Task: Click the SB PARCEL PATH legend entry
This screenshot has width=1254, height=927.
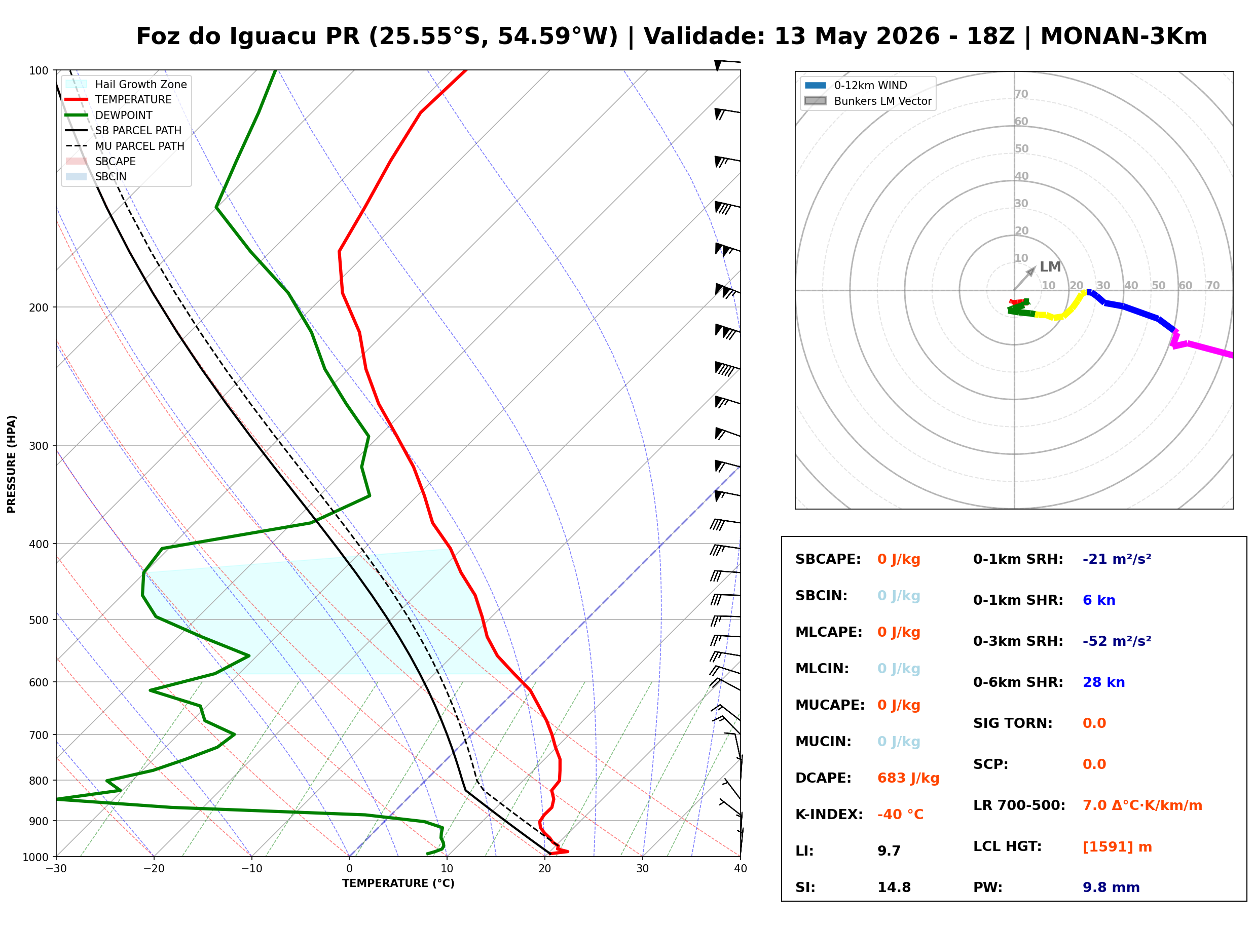Action: point(124,130)
